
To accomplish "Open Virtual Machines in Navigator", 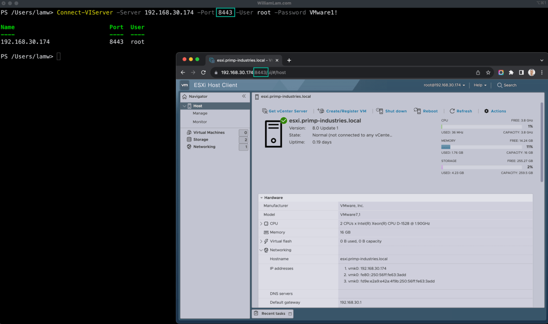I will 209,132.
